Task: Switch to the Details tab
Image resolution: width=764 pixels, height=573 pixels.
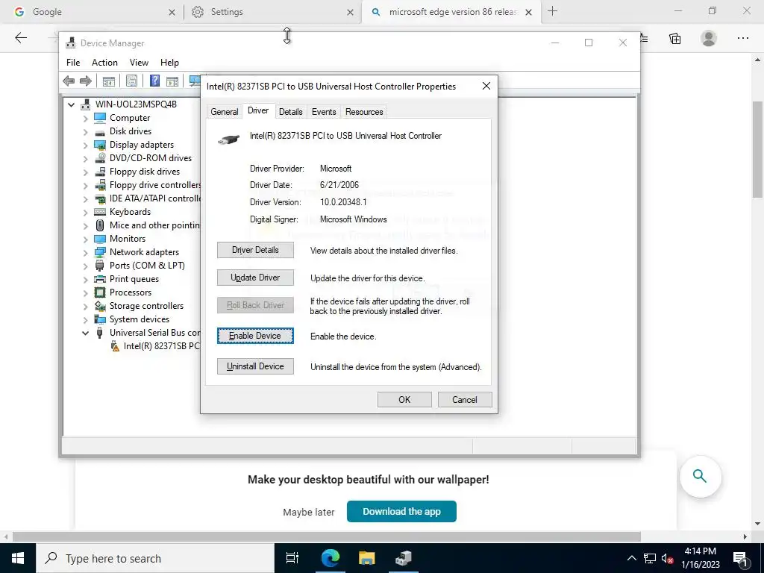Action: tap(290, 112)
